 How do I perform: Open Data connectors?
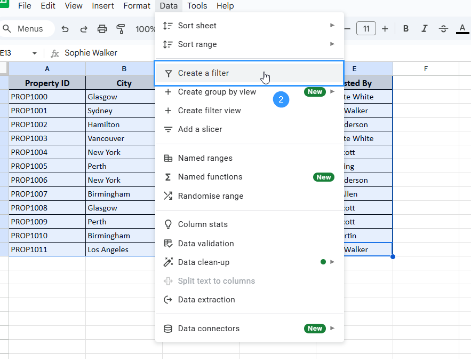pos(249,329)
